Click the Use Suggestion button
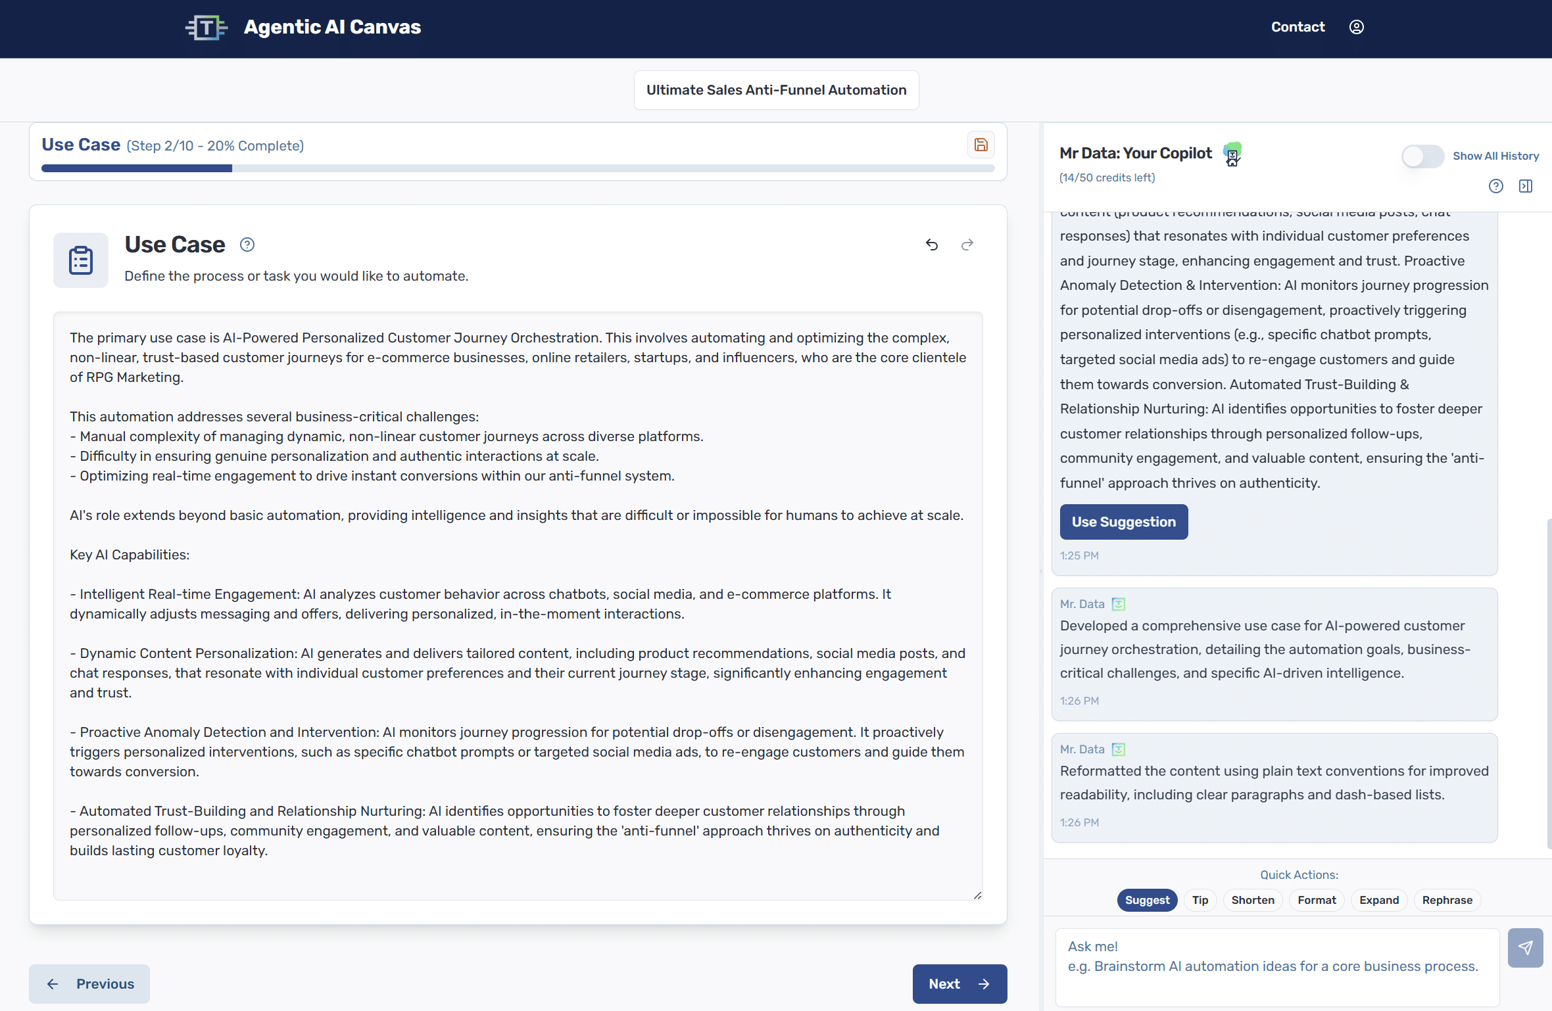Screen dimensions: 1552x1011 tap(1123, 522)
